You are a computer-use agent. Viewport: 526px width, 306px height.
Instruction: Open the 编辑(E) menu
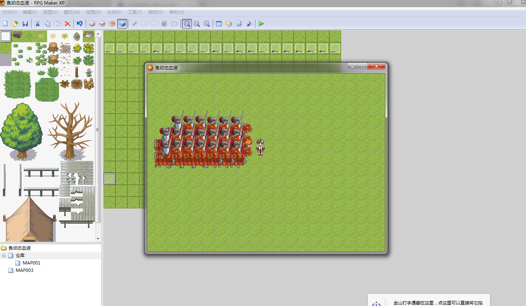(30, 12)
